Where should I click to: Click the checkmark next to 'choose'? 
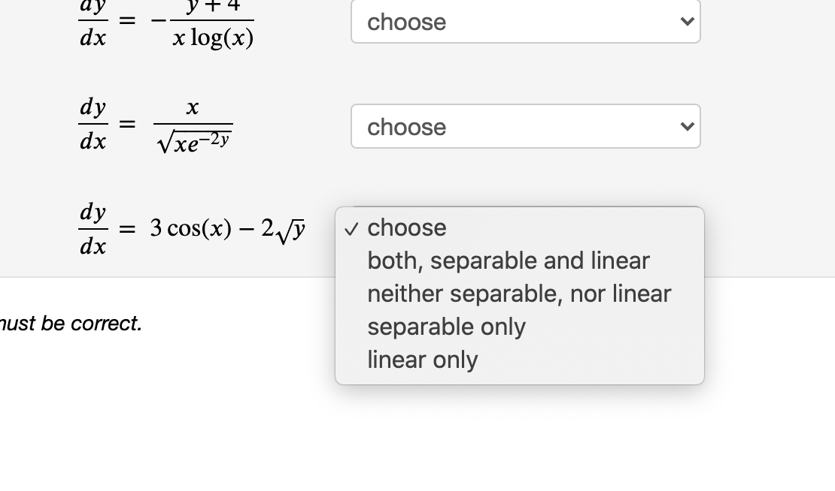pos(351,229)
